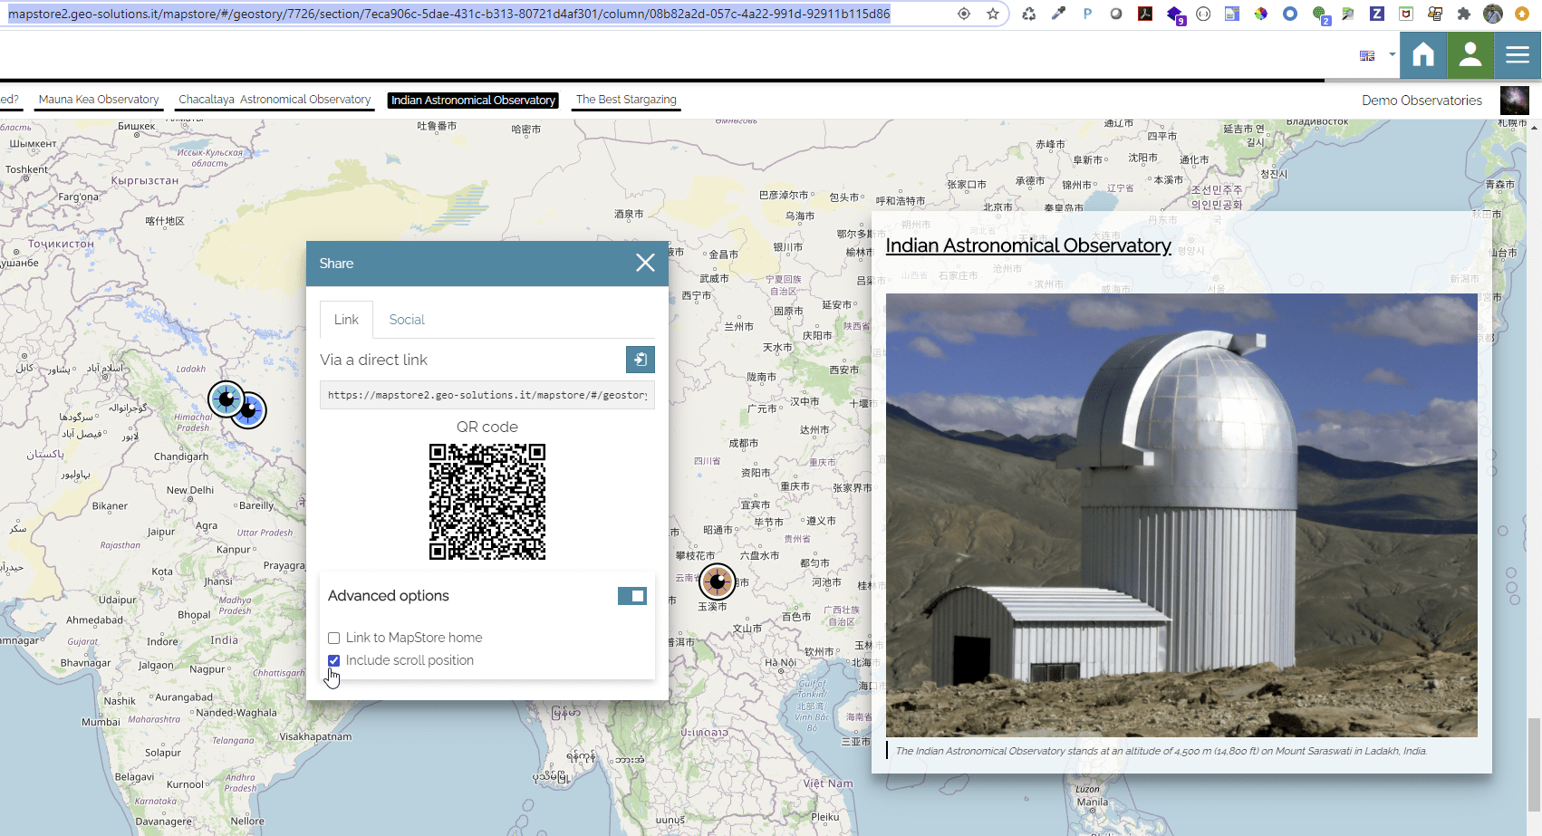Expand the language flag dropdown

[1367, 55]
